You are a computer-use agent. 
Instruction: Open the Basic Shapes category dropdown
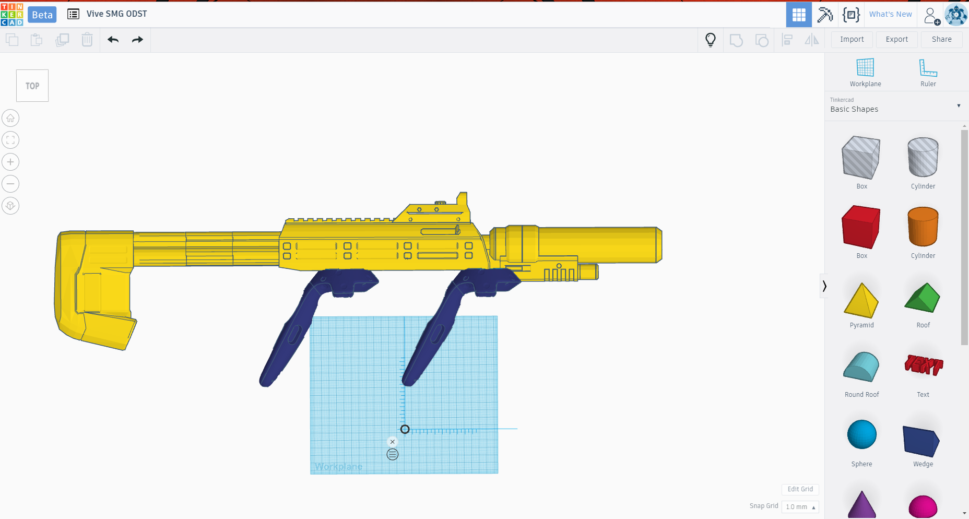coord(896,105)
